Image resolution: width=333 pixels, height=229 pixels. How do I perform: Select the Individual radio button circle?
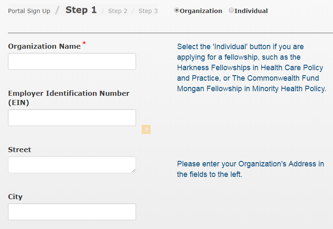click(x=231, y=10)
